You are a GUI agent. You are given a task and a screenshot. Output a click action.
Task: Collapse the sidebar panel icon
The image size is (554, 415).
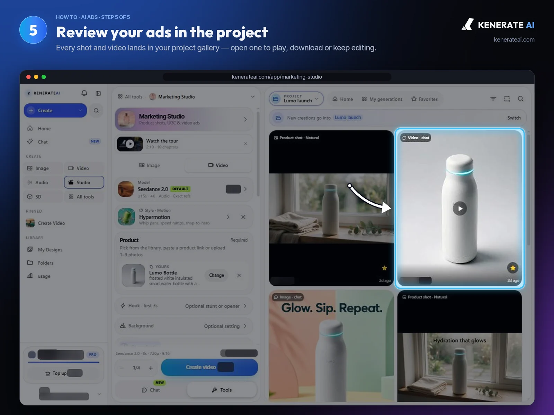coord(98,93)
